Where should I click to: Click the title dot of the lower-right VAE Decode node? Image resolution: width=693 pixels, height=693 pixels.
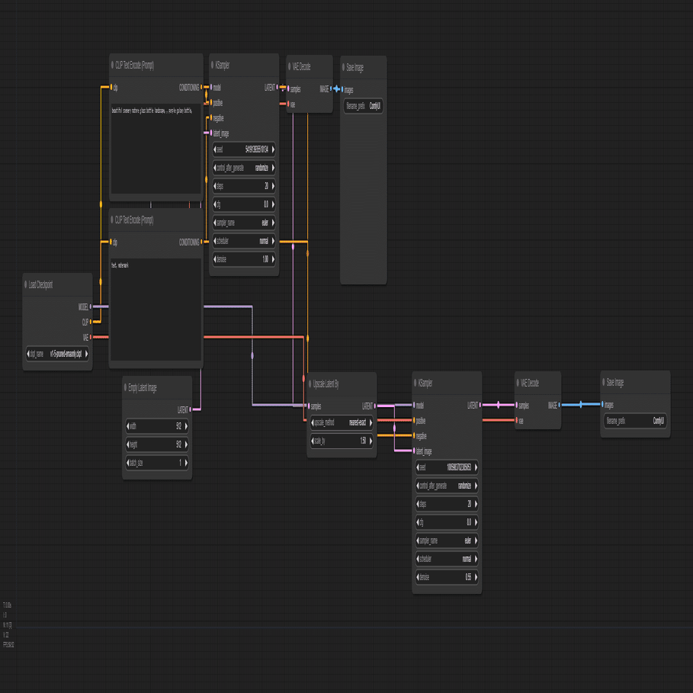pos(518,383)
